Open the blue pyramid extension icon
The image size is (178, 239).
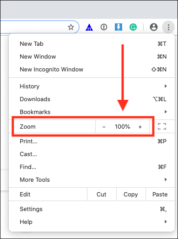coord(89,27)
